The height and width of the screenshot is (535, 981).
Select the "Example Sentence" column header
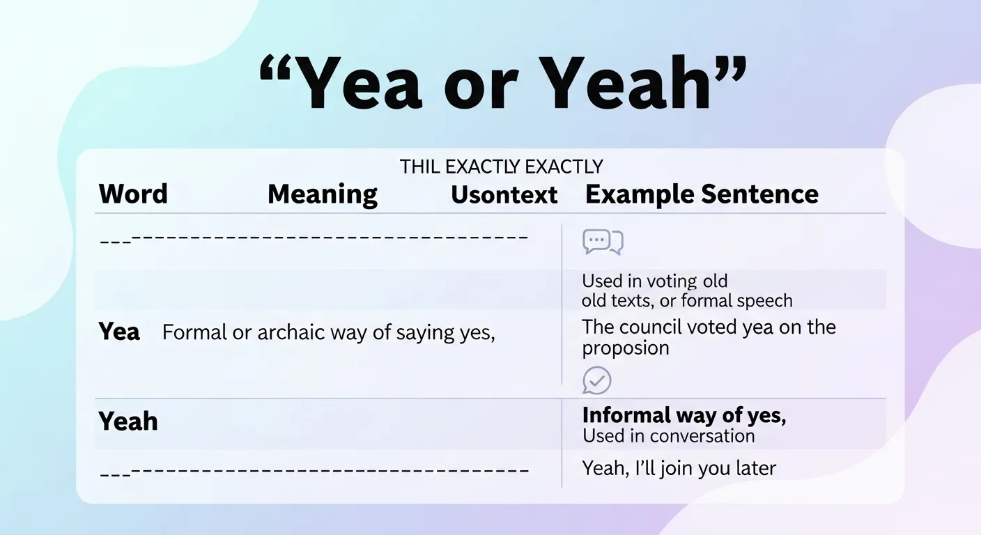(702, 194)
